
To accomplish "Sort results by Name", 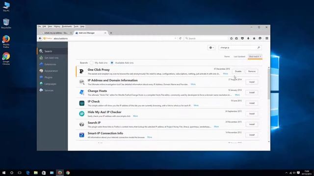I will coord(227,57).
